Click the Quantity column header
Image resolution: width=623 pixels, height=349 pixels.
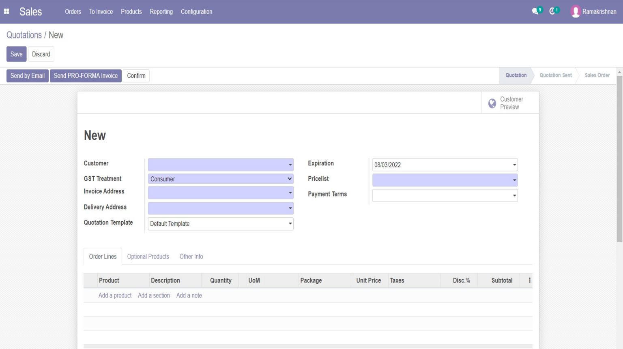point(221,280)
